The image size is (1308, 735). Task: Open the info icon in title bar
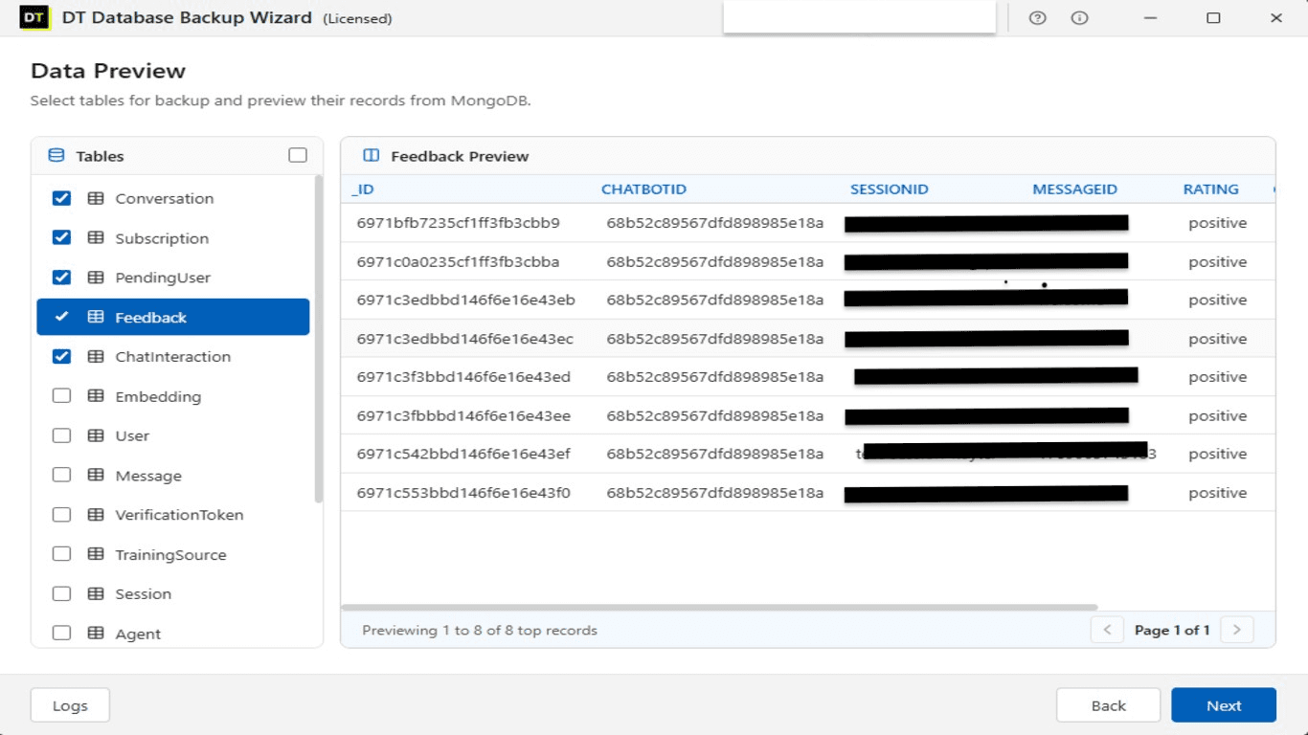(1079, 18)
